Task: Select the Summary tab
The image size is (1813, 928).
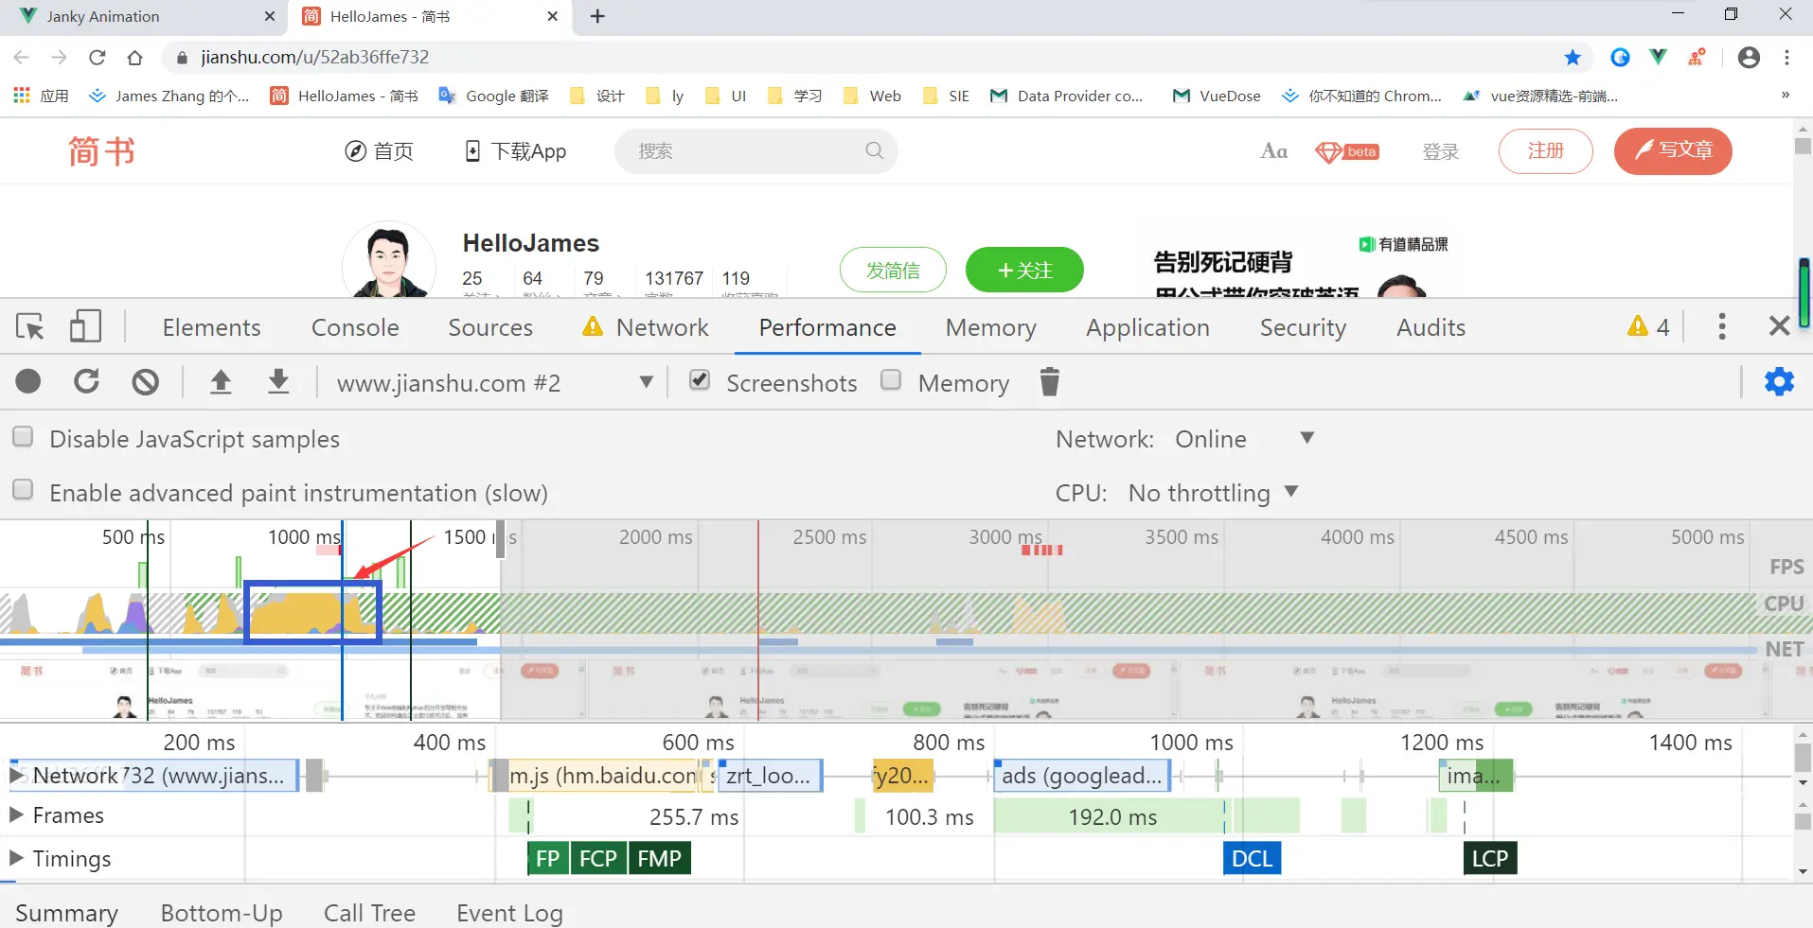Action: [x=66, y=913]
